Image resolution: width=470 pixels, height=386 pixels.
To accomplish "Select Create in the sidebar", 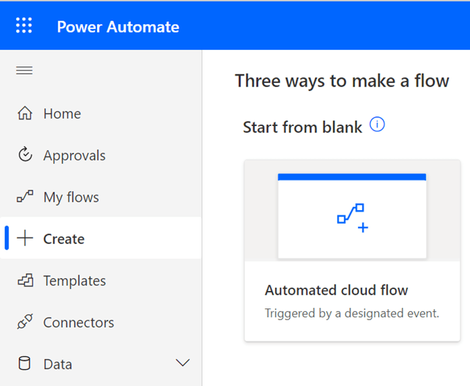I will [101, 238].
